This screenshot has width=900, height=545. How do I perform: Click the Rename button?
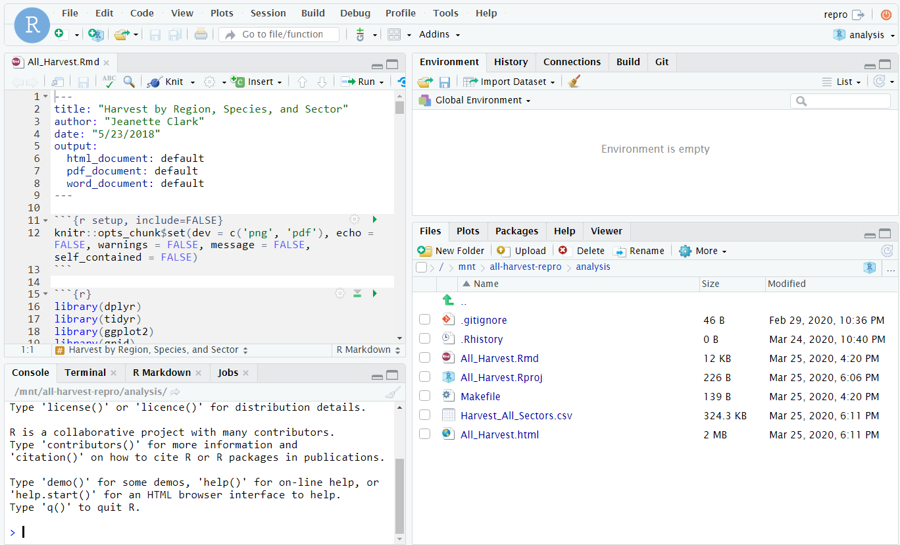(638, 251)
